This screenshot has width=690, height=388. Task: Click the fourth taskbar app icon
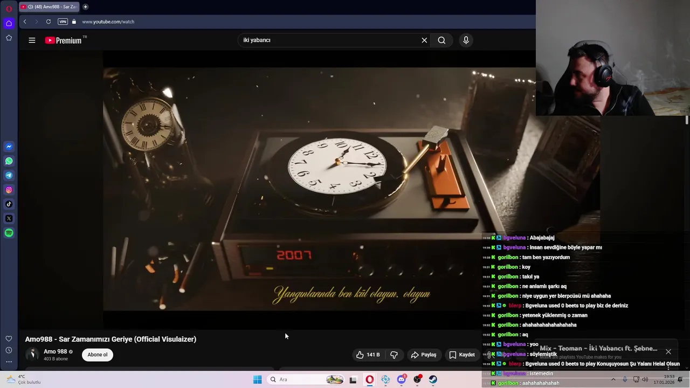click(385, 379)
